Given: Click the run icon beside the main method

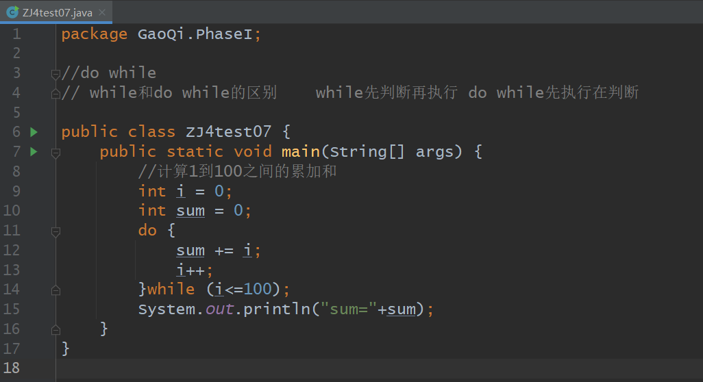Looking at the screenshot, I should 34,151.
